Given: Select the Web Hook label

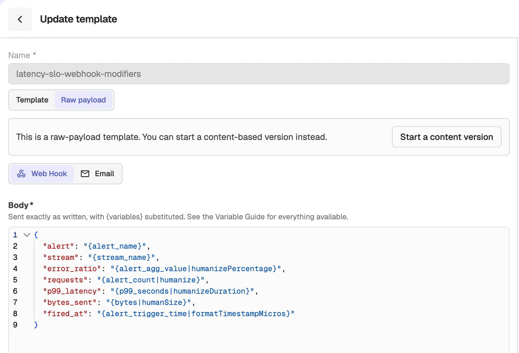Looking at the screenshot, I should 49,174.
